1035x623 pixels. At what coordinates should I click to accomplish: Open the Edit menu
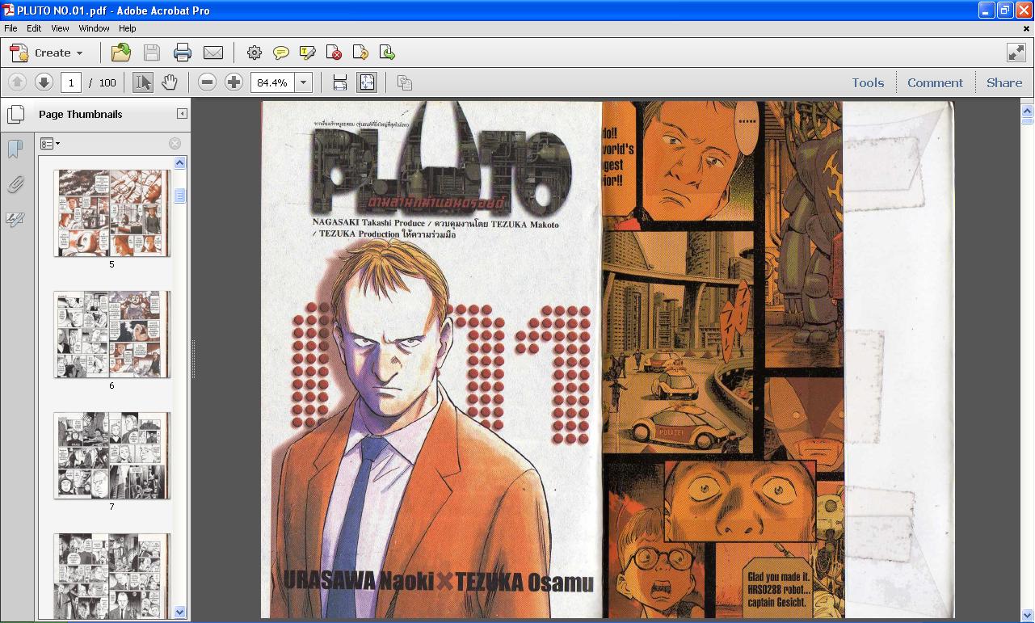pyautogui.click(x=34, y=28)
